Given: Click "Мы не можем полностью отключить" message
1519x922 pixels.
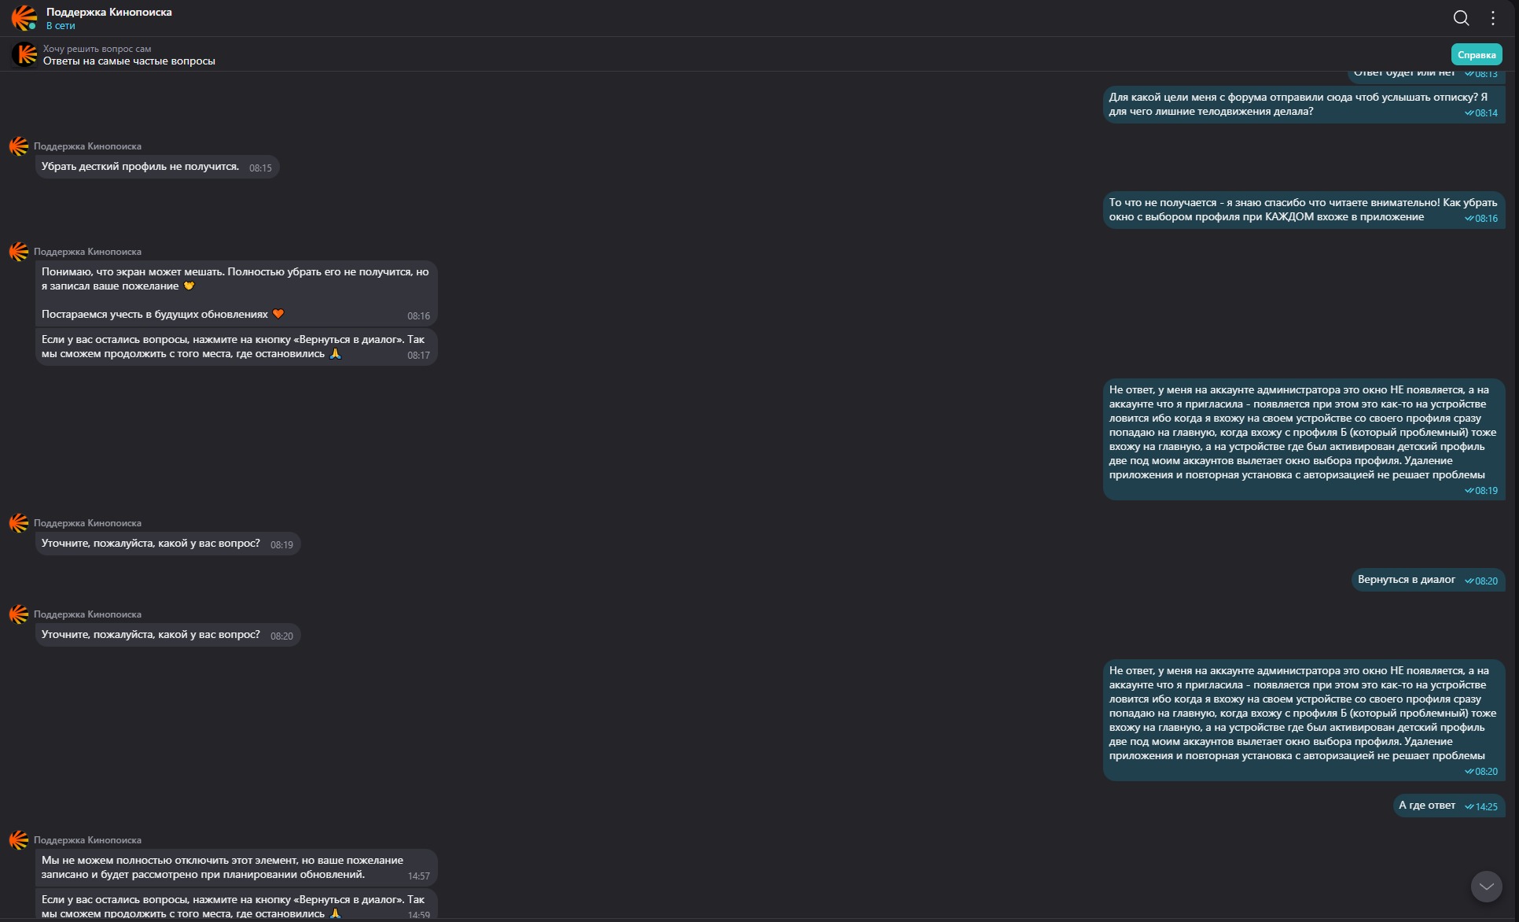Looking at the screenshot, I should [222, 867].
